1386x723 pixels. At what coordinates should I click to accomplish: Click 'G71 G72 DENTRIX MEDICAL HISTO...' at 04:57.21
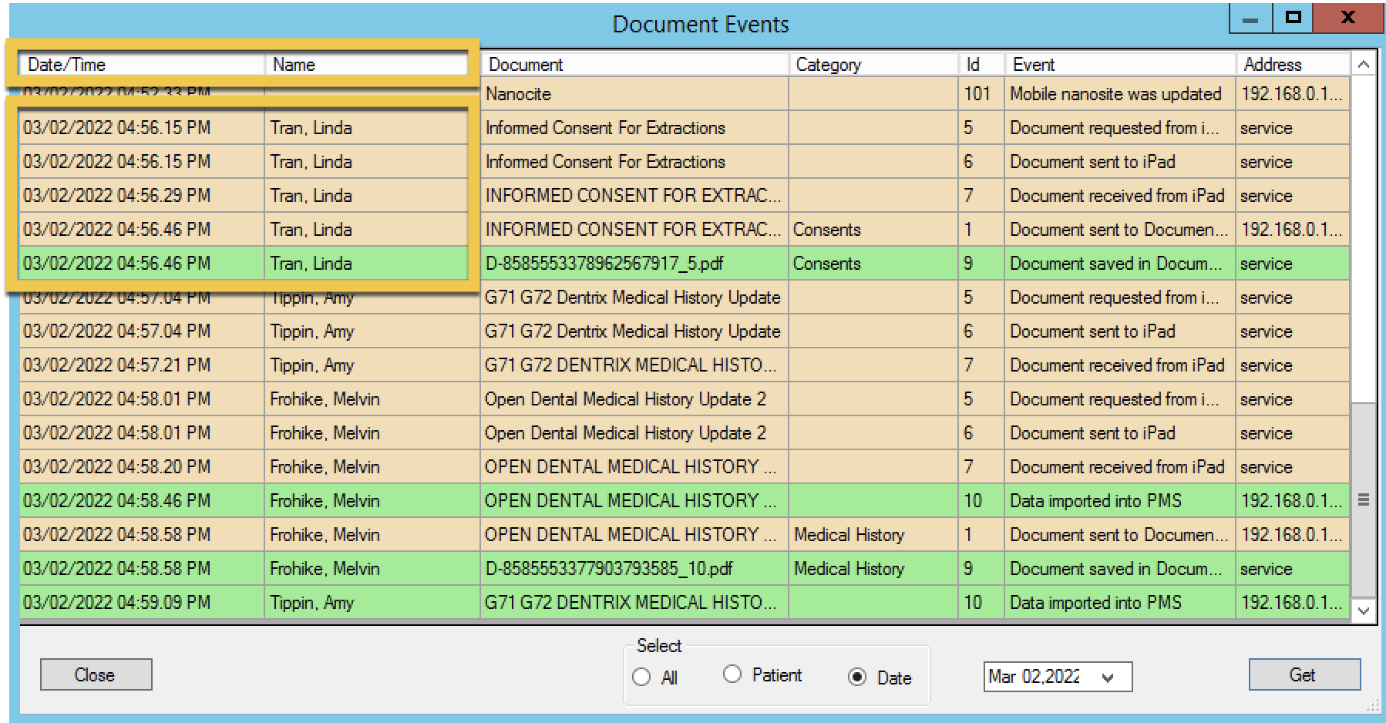pos(634,365)
